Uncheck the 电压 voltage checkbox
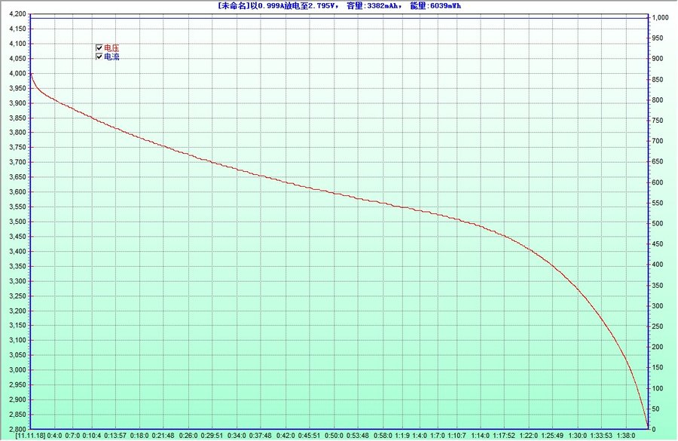The width and height of the screenshot is (678, 441). tap(99, 47)
